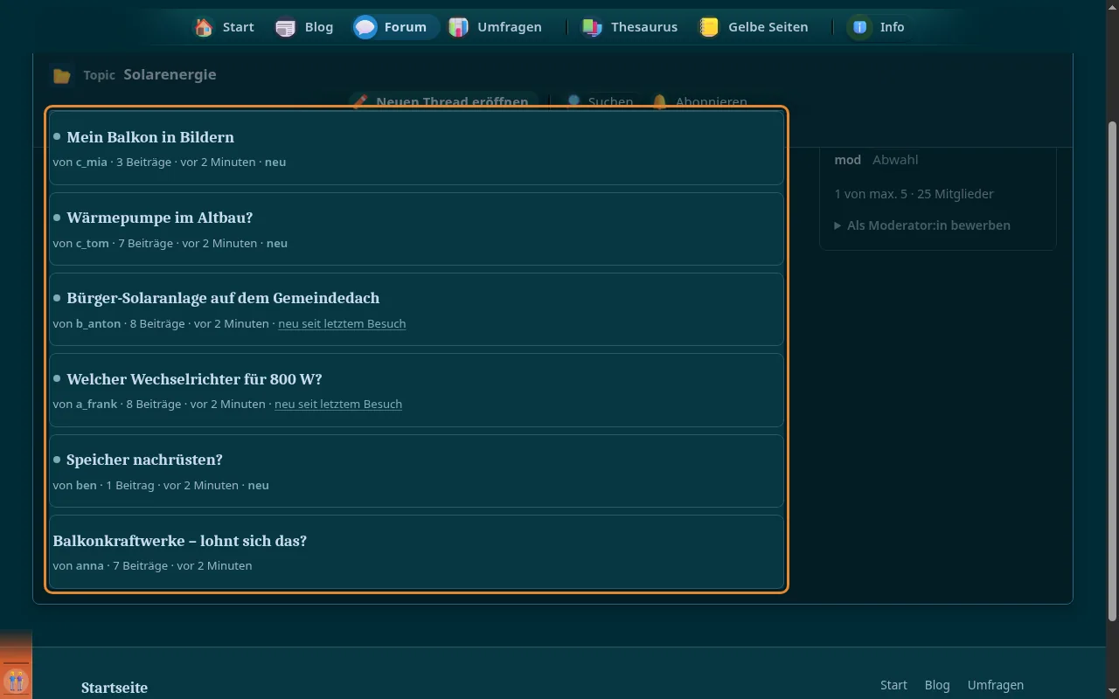The image size is (1119, 699).
Task: Open 'Balkonkraftwerke – lohnt sich das?' thread
Action: (180, 541)
